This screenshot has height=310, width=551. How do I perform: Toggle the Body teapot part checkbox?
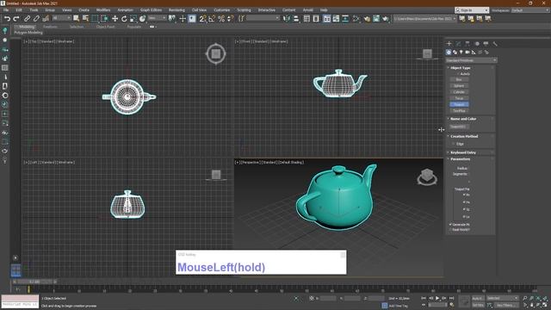coord(464,195)
